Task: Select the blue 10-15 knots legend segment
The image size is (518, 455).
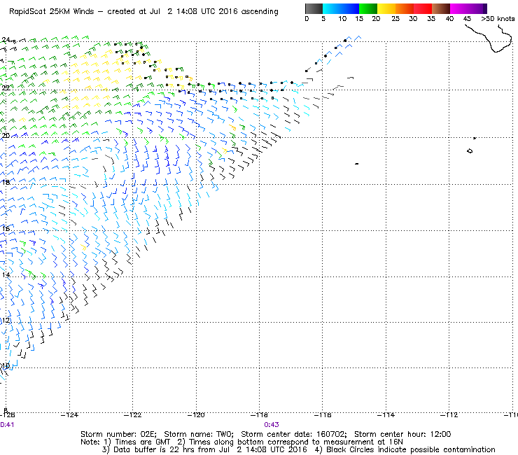Action: tap(350, 8)
